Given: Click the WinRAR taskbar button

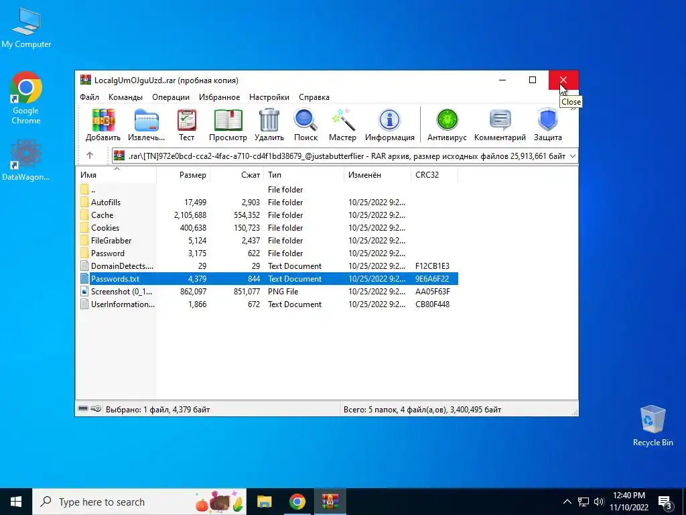Looking at the screenshot, I should (x=330, y=502).
